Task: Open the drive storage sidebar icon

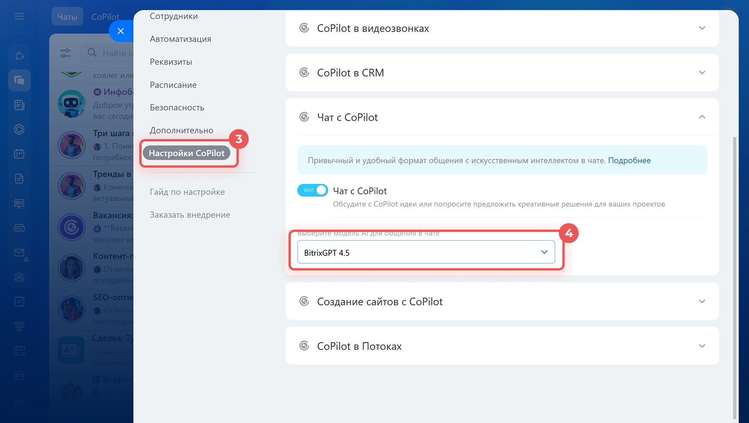Action: point(19,228)
